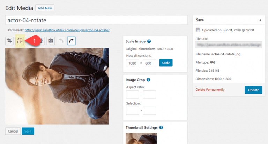Open the Image Crop help icon

click(148, 80)
